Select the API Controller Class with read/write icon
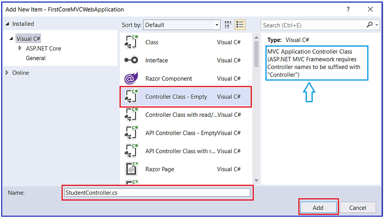 coord(131,151)
